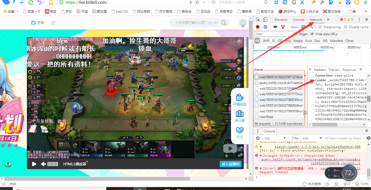Click the purple undo-close-tab arrow
The width and height of the screenshot is (371, 190).
(x=39, y=3)
